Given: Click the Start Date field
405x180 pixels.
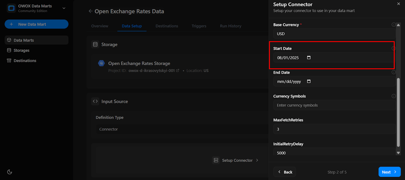Looking at the screenshot, I should coord(334,58).
